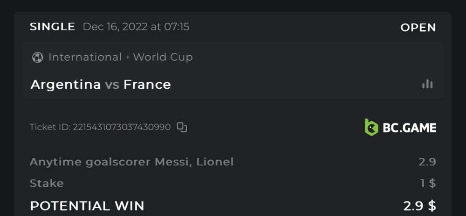Select the Anytime goalscorer Messi, Lionel selection

[131, 162]
